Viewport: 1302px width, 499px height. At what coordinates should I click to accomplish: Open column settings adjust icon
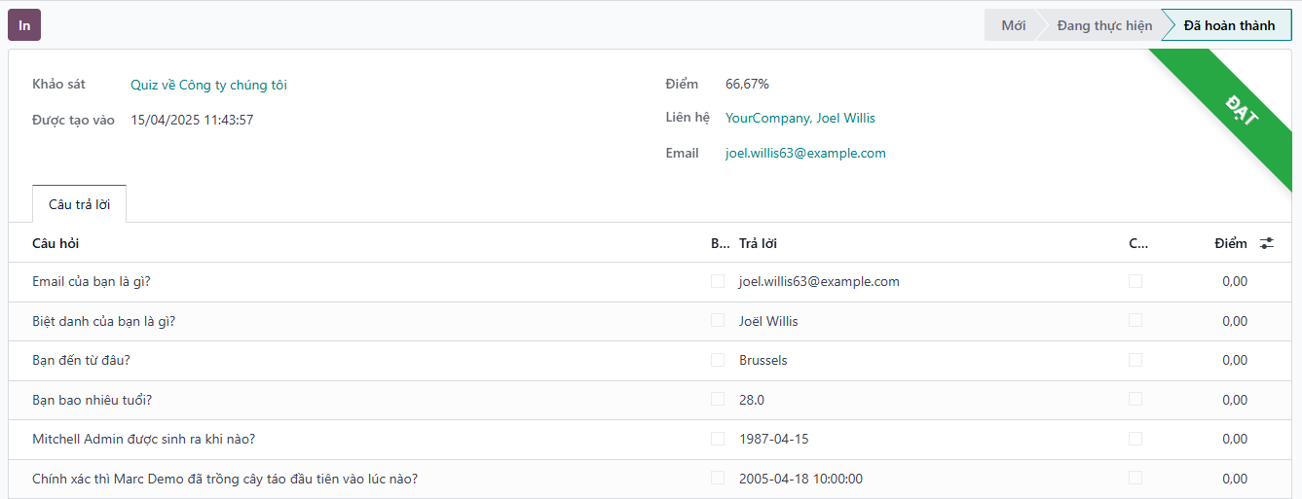coord(1266,243)
